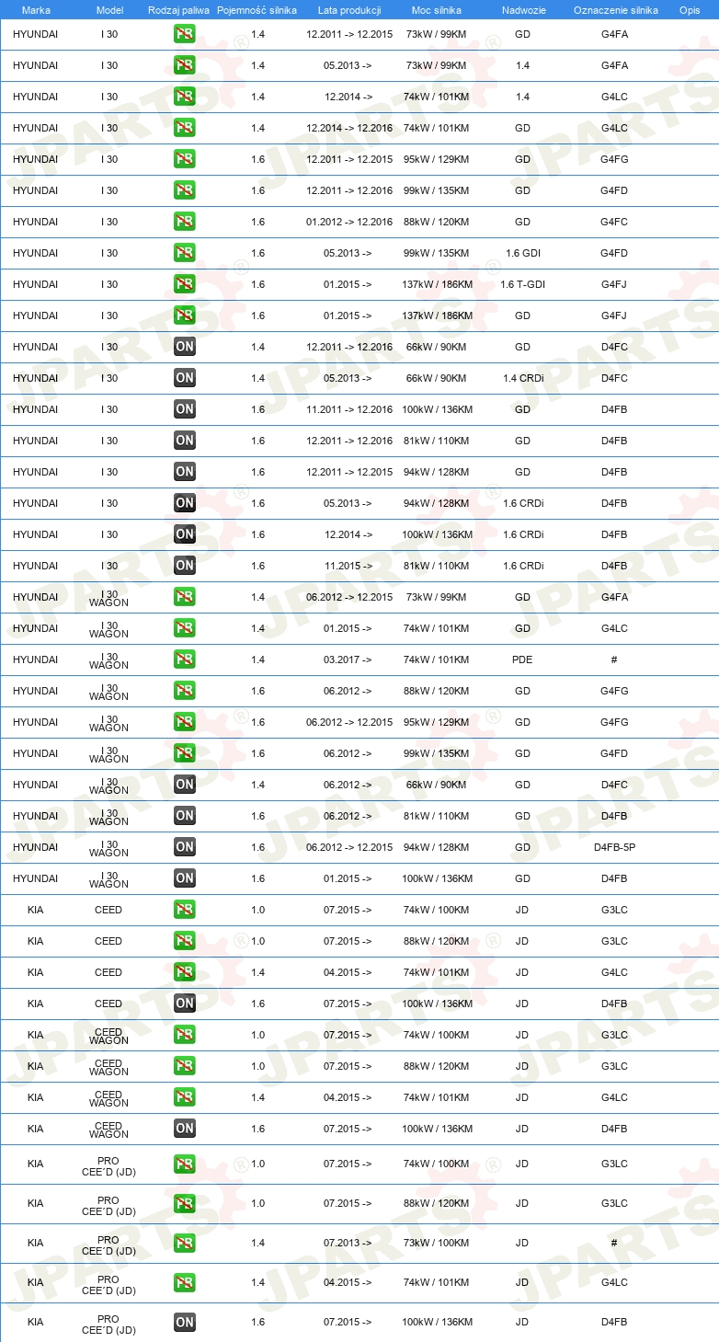719x1342 pixels.
Task: Click PB icon in G4FJ row with GD body
Action: [185, 315]
